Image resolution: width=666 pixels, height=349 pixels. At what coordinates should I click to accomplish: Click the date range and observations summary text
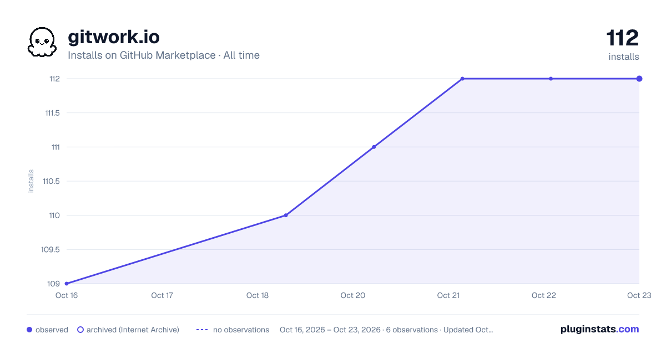tap(386, 330)
